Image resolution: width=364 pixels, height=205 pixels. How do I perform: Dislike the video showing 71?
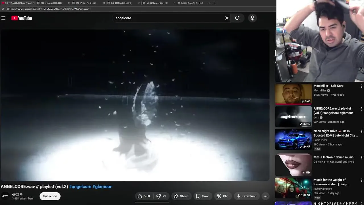[161, 196]
